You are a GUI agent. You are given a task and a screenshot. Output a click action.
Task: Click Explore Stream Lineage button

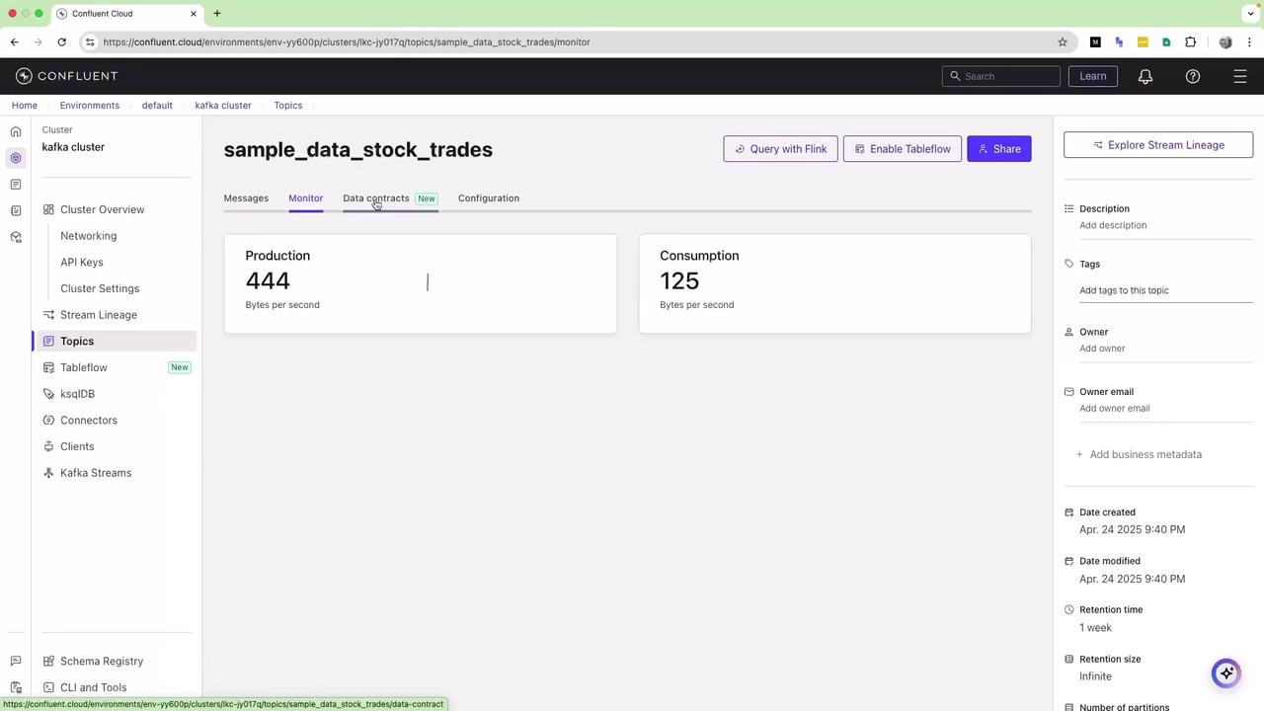(x=1158, y=145)
